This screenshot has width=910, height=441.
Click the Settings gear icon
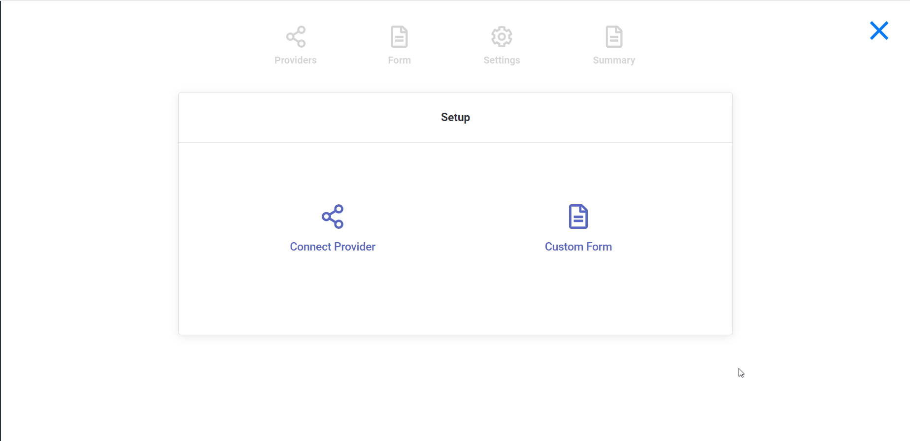point(502,37)
